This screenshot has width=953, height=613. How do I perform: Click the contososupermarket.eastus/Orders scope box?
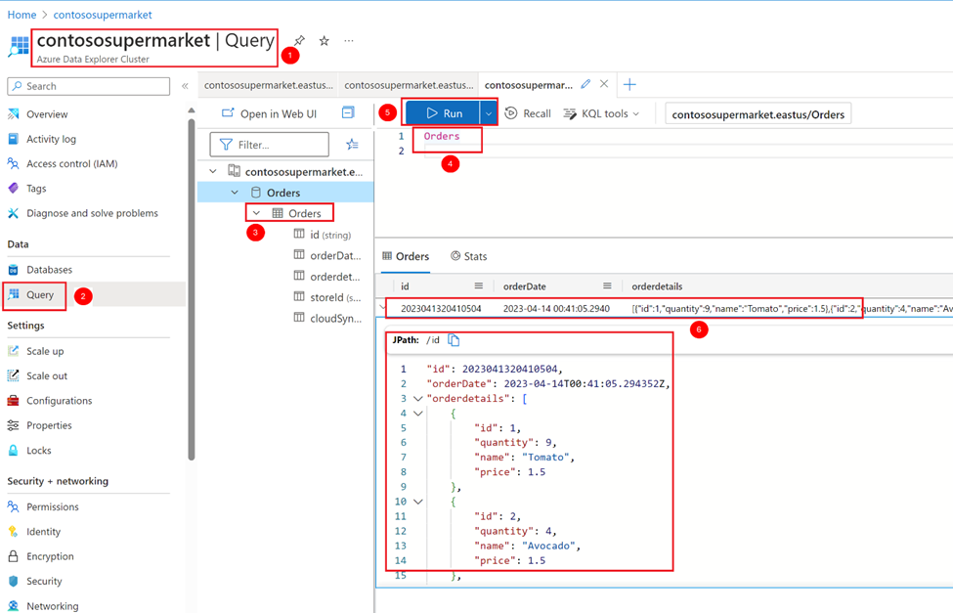758,114
